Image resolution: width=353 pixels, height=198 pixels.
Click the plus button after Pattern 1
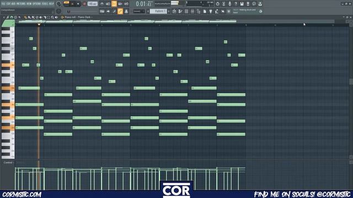click(169, 11)
